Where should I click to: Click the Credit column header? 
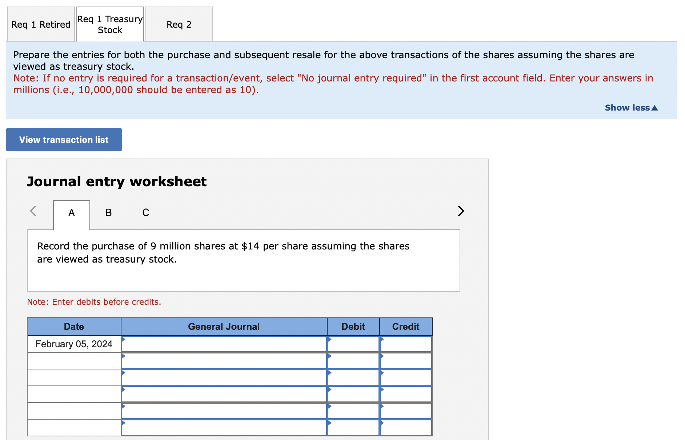(406, 327)
